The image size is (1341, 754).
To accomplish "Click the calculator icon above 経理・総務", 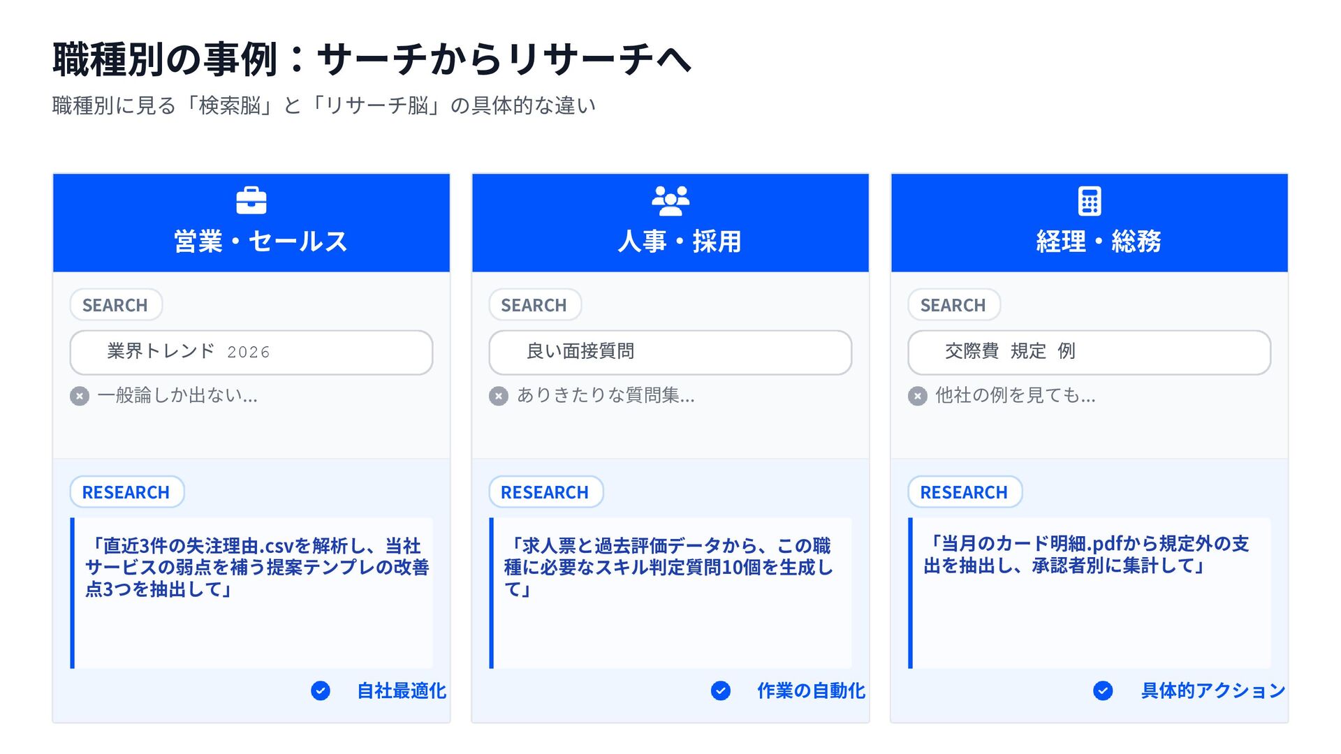I will pyautogui.click(x=1090, y=201).
